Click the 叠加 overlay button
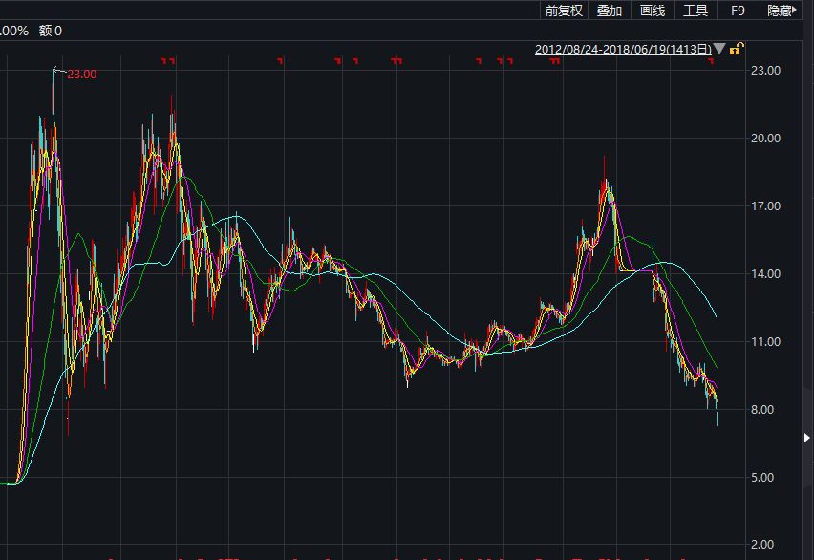The image size is (814, 560). 609,11
